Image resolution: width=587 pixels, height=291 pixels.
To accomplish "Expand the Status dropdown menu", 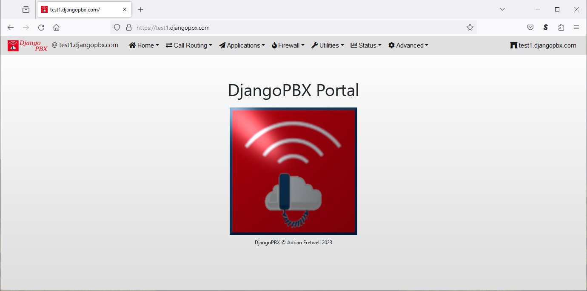I will pyautogui.click(x=366, y=45).
